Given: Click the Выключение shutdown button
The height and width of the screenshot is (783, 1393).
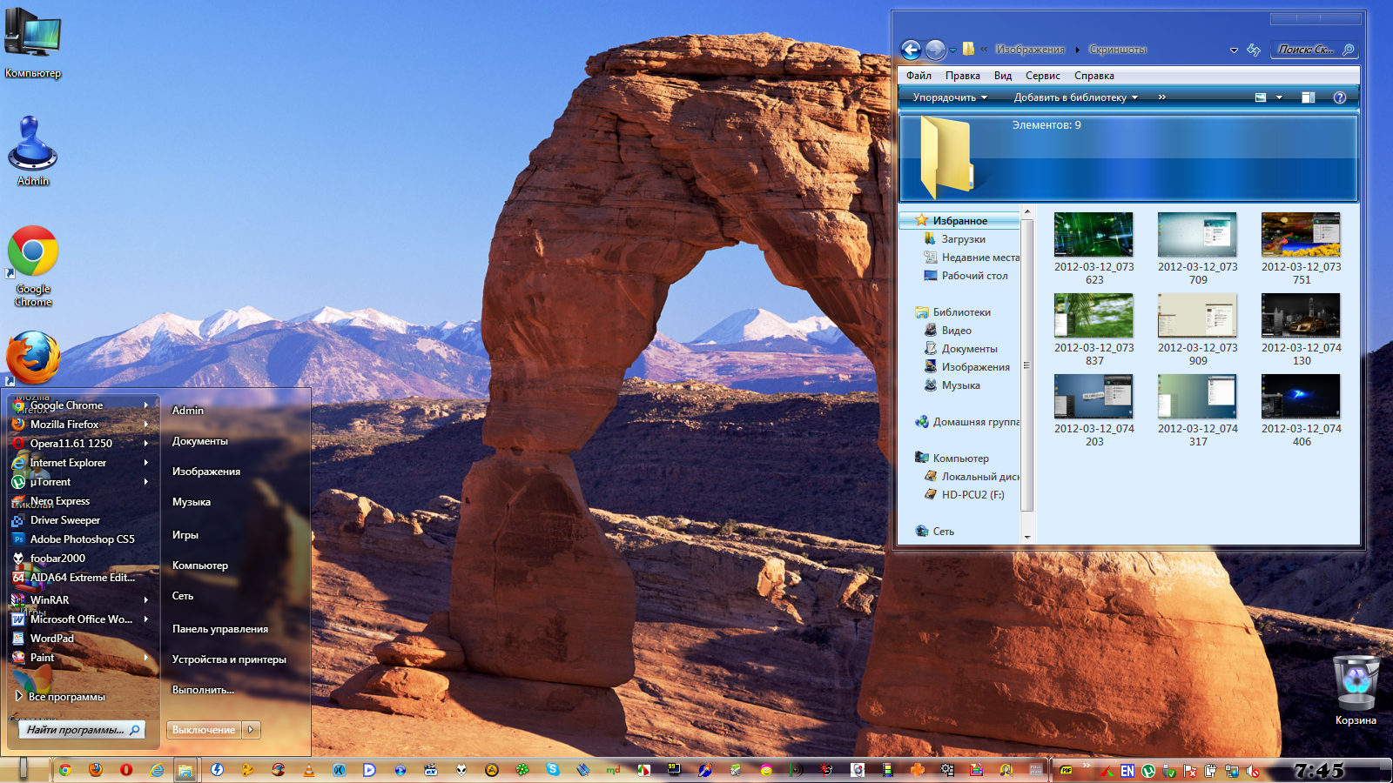Looking at the screenshot, I should coord(204,730).
